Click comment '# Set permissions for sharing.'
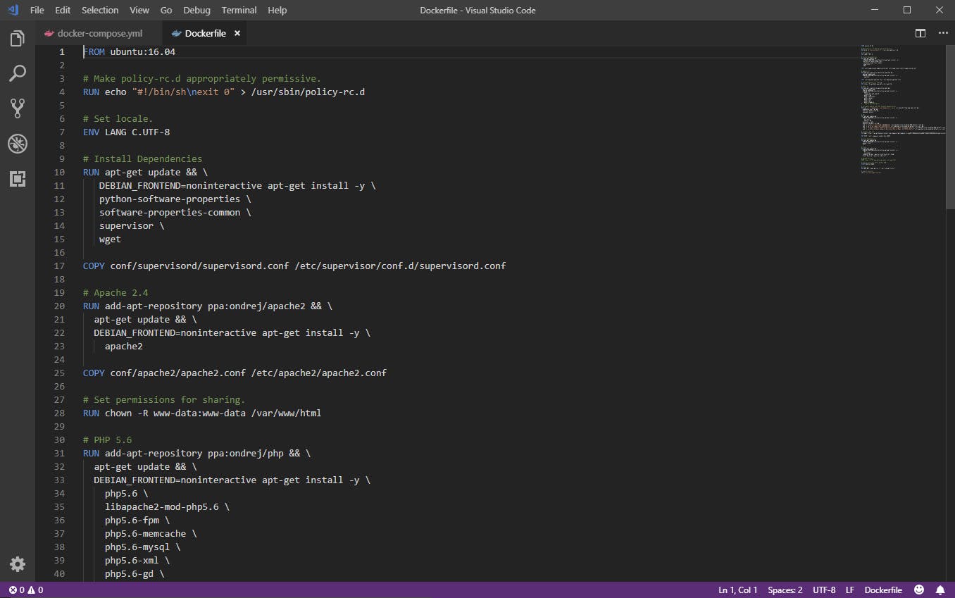 click(164, 399)
